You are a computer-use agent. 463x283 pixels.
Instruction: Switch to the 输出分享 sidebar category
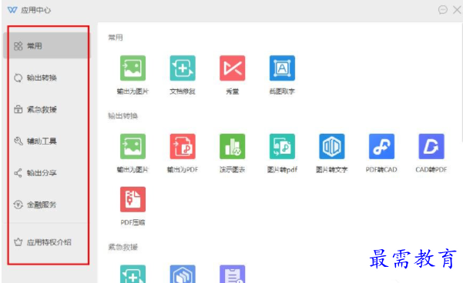point(46,173)
